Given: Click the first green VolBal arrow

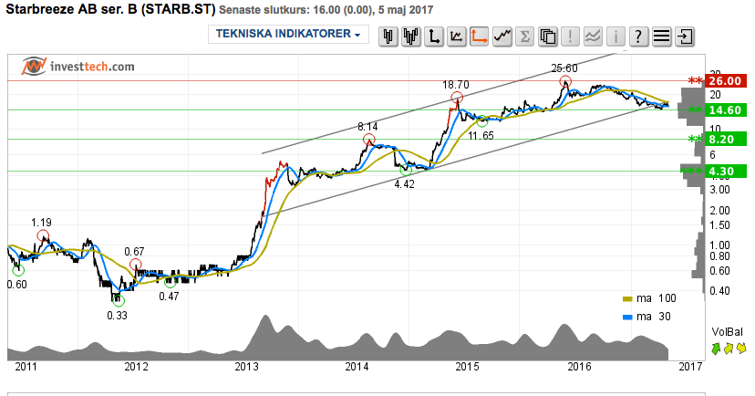Looking at the screenshot, I should (716, 348).
